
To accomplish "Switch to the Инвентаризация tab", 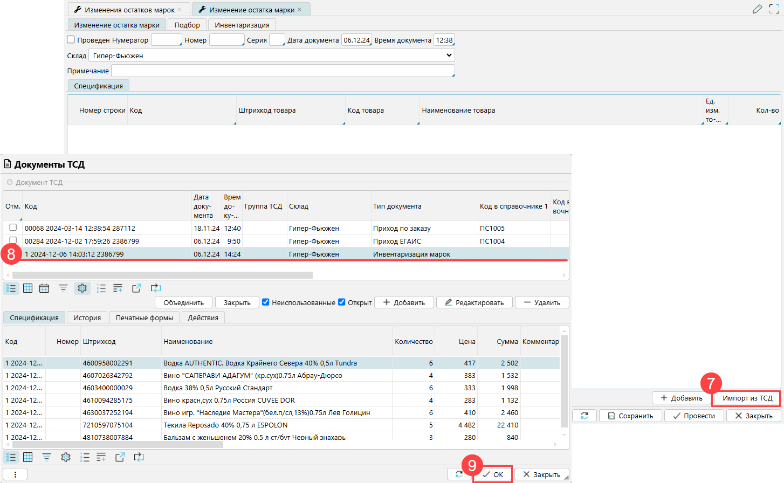I will pyautogui.click(x=242, y=25).
